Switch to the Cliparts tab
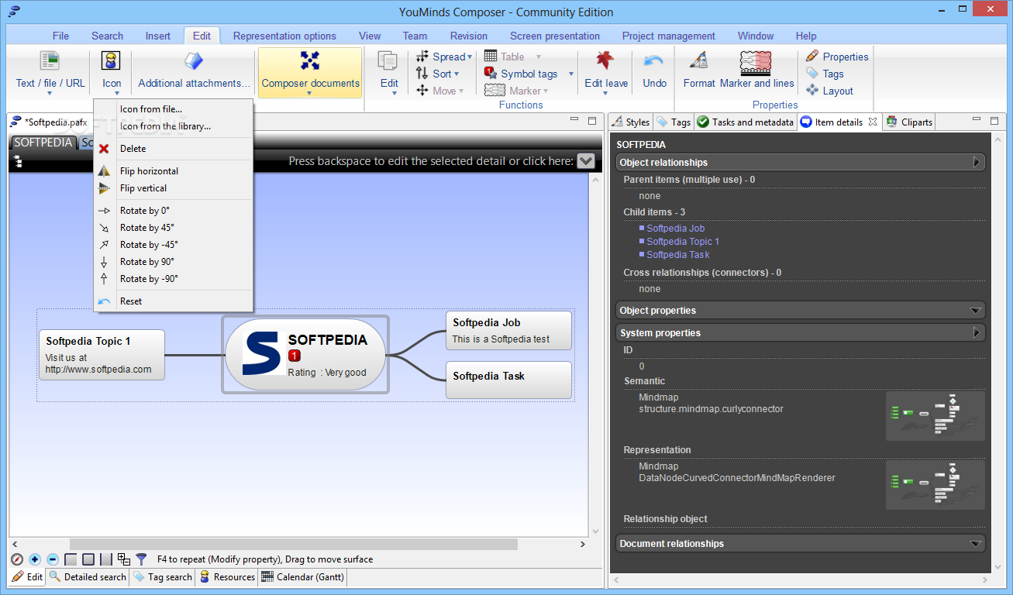This screenshot has height=595, width=1013. [x=910, y=122]
